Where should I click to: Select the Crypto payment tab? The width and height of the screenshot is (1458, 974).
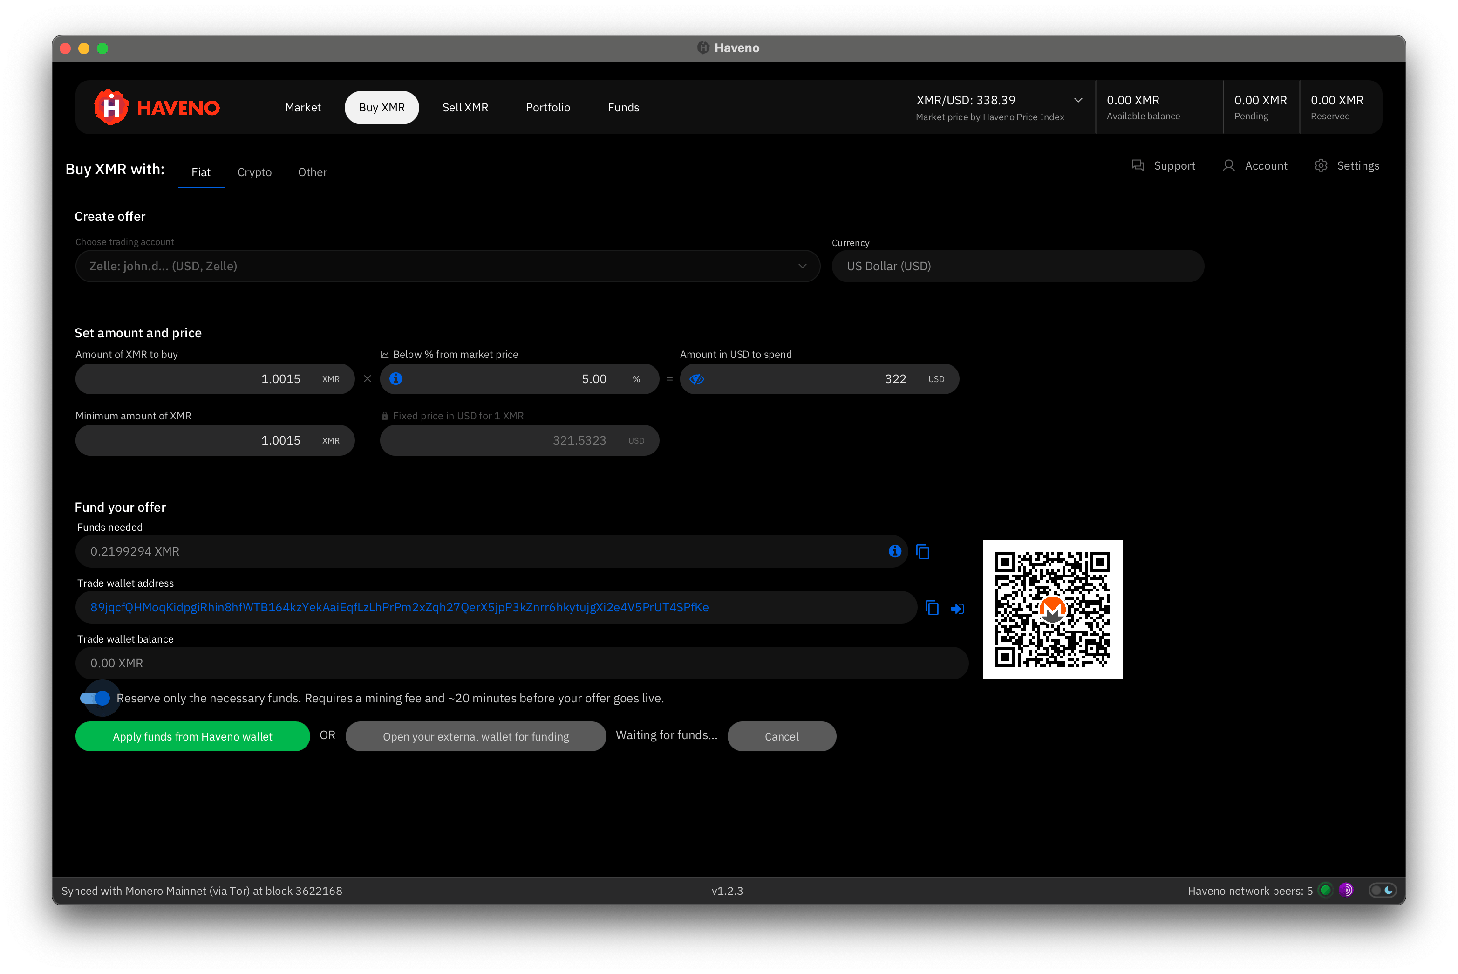tap(255, 172)
